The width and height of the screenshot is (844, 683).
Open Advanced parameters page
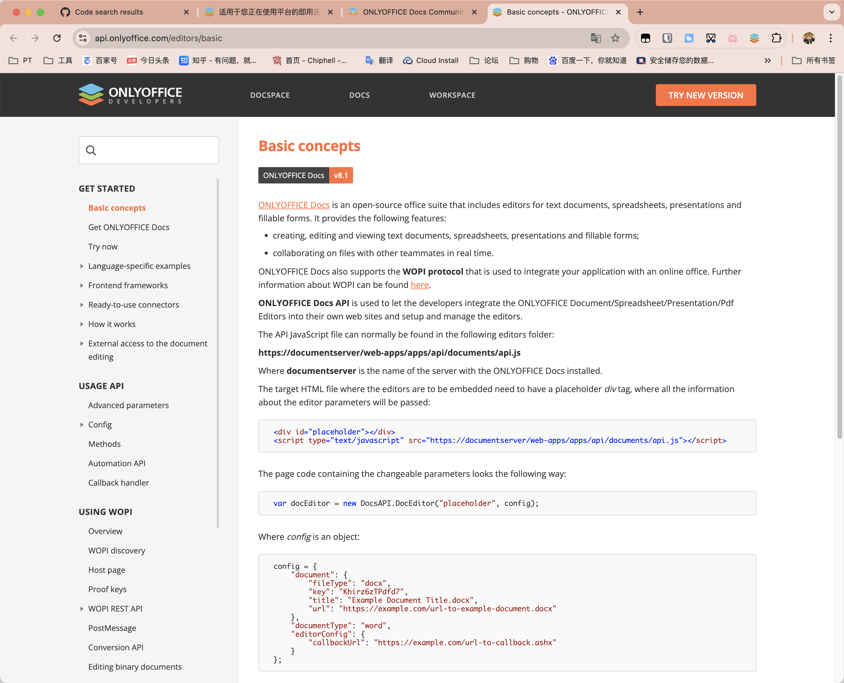128,405
